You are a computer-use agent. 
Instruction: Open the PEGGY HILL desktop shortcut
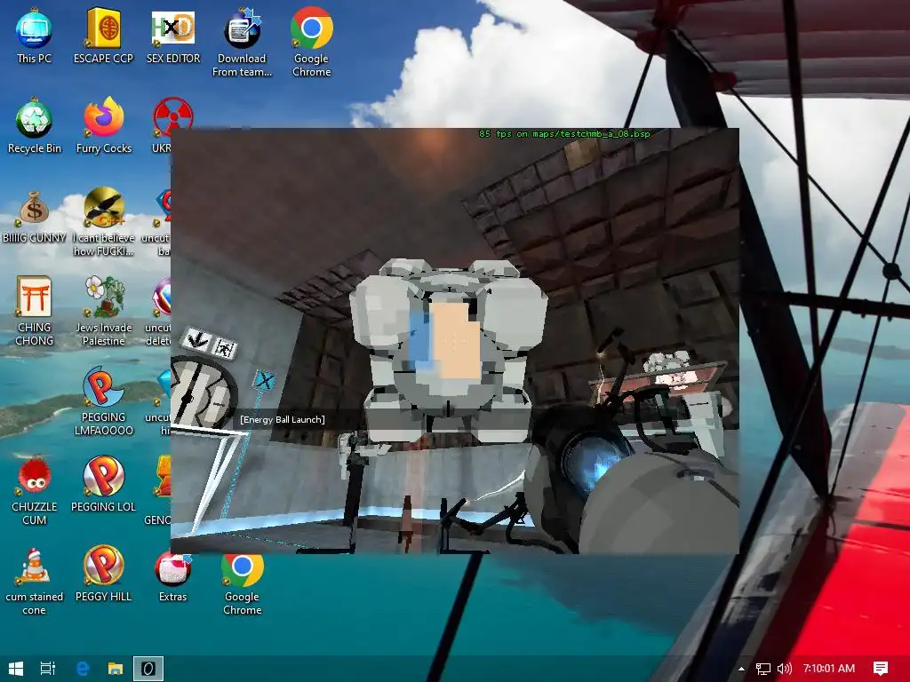point(103,575)
